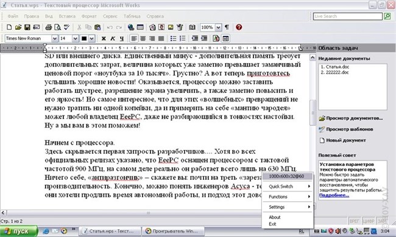Expand the Settings submenu
The height and width of the screenshot is (237, 396).
(x=288, y=207)
